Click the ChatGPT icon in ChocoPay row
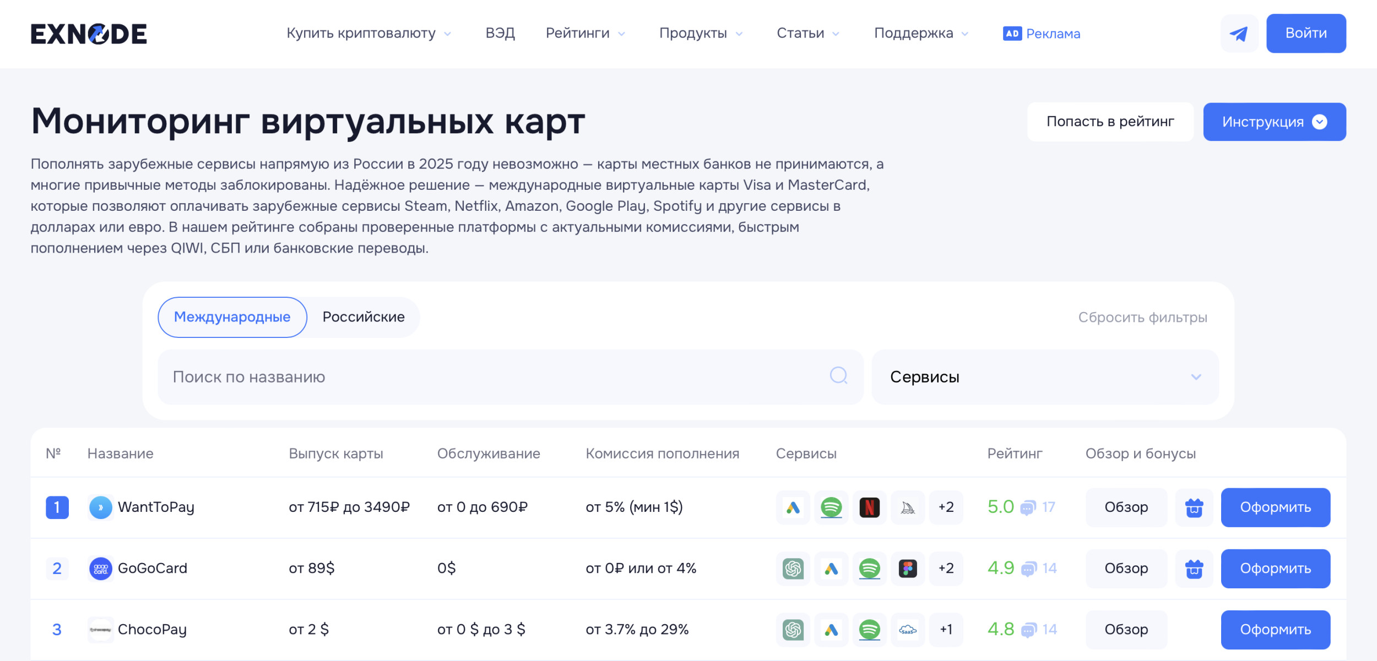 pyautogui.click(x=793, y=630)
